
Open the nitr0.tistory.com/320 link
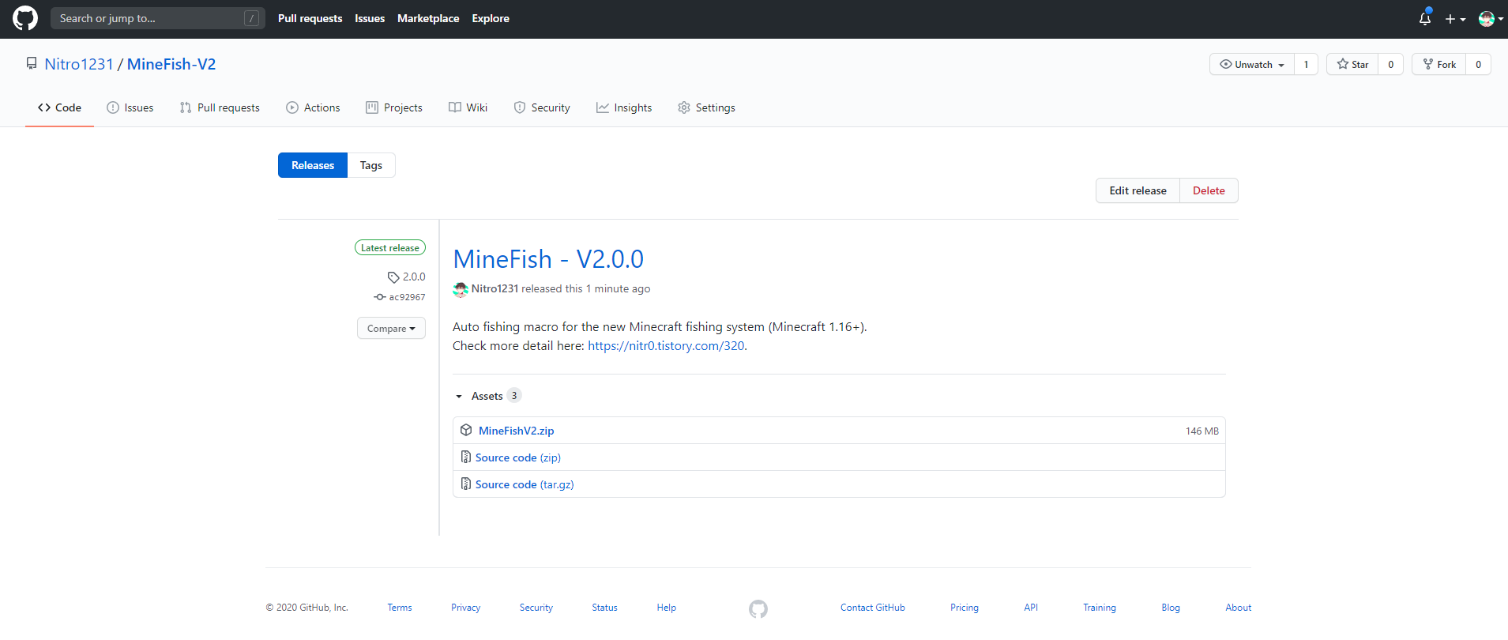(x=666, y=345)
